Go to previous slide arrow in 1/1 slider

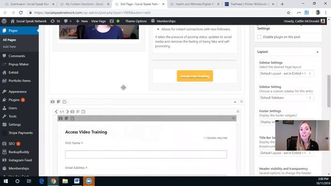56,112
